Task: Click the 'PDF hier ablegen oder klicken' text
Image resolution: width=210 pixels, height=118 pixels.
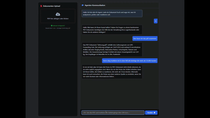Action: pos(58,19)
